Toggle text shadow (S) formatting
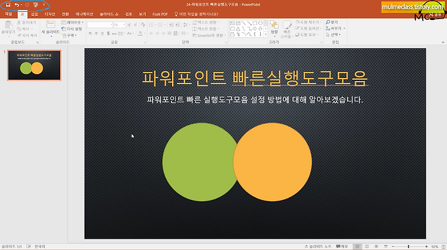This screenshot has height=250, width=447. point(108,33)
